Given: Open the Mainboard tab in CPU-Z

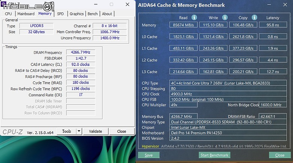Looking at the screenshot, I should coord(26,14).
